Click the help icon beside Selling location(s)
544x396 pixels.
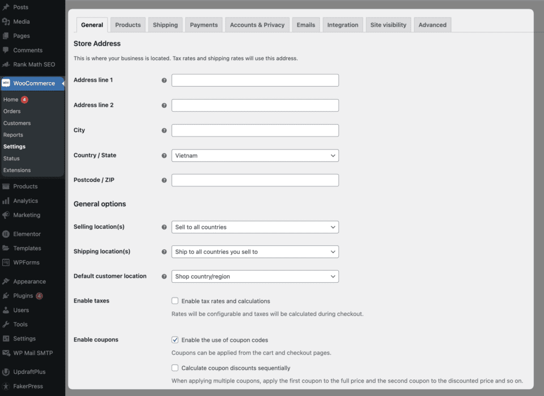164,227
